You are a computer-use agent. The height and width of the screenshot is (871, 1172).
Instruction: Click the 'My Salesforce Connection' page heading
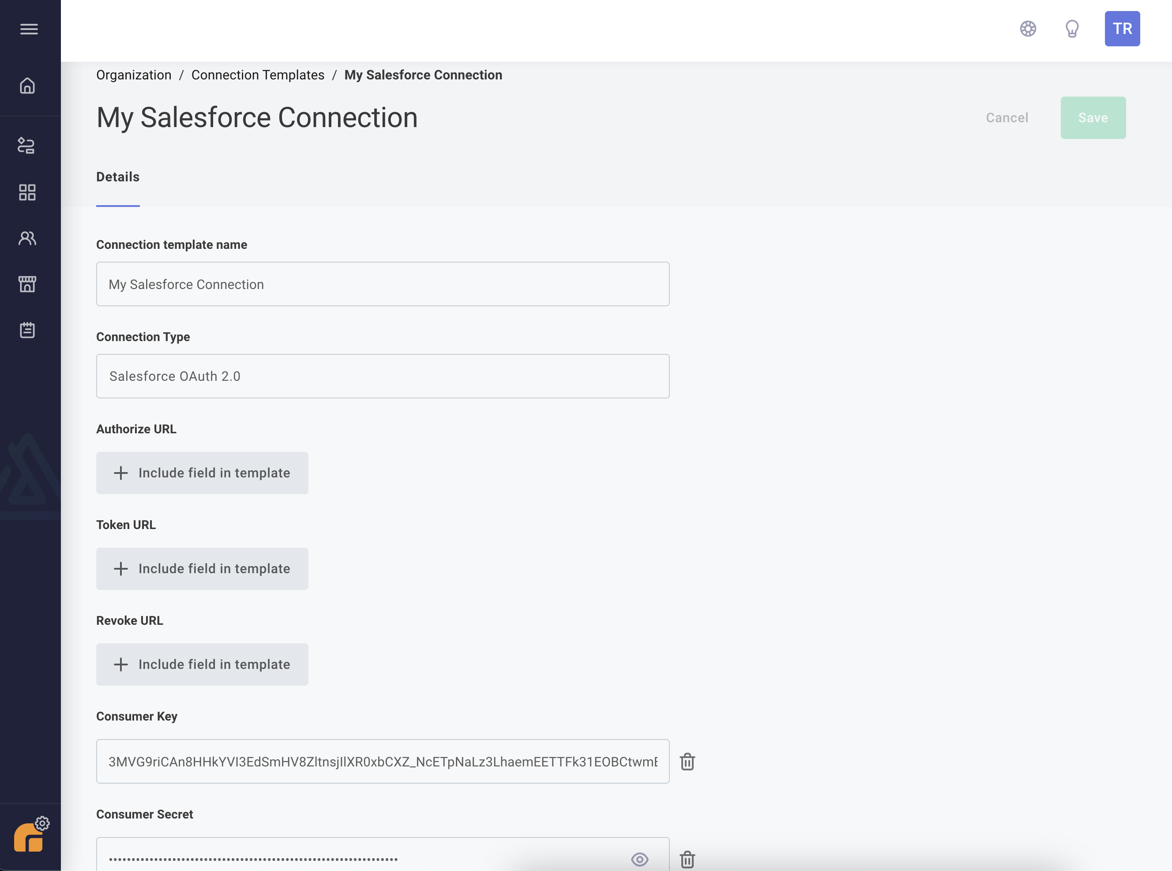pos(257,117)
